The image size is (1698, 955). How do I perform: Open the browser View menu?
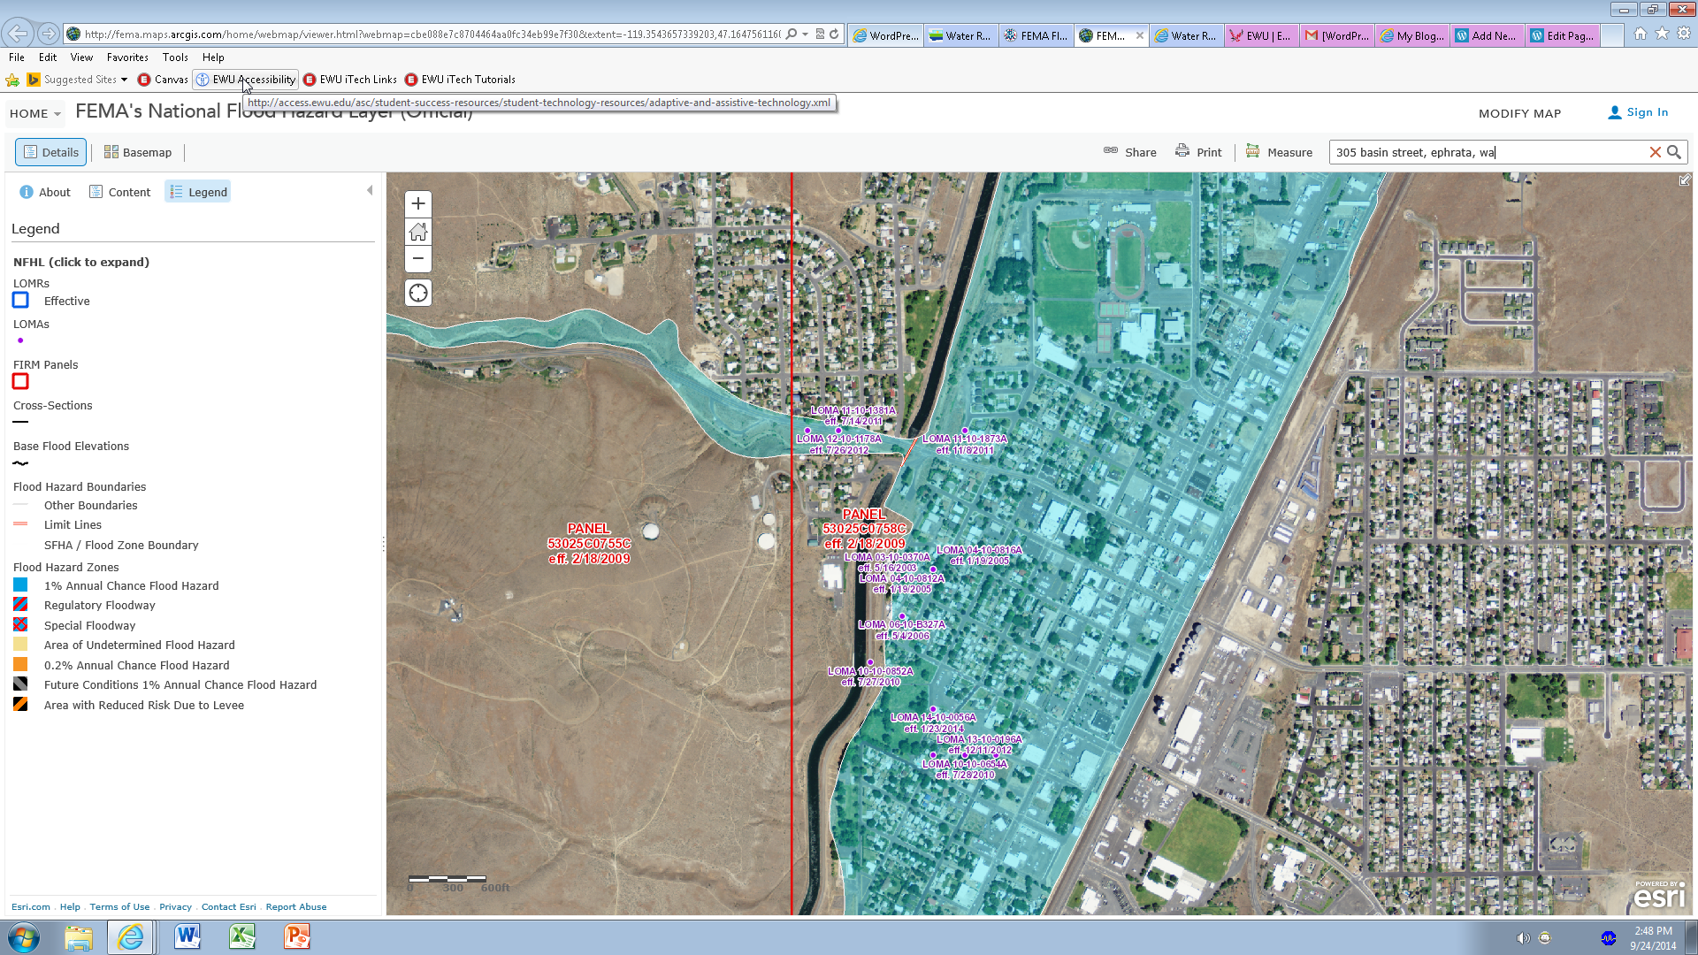(81, 57)
